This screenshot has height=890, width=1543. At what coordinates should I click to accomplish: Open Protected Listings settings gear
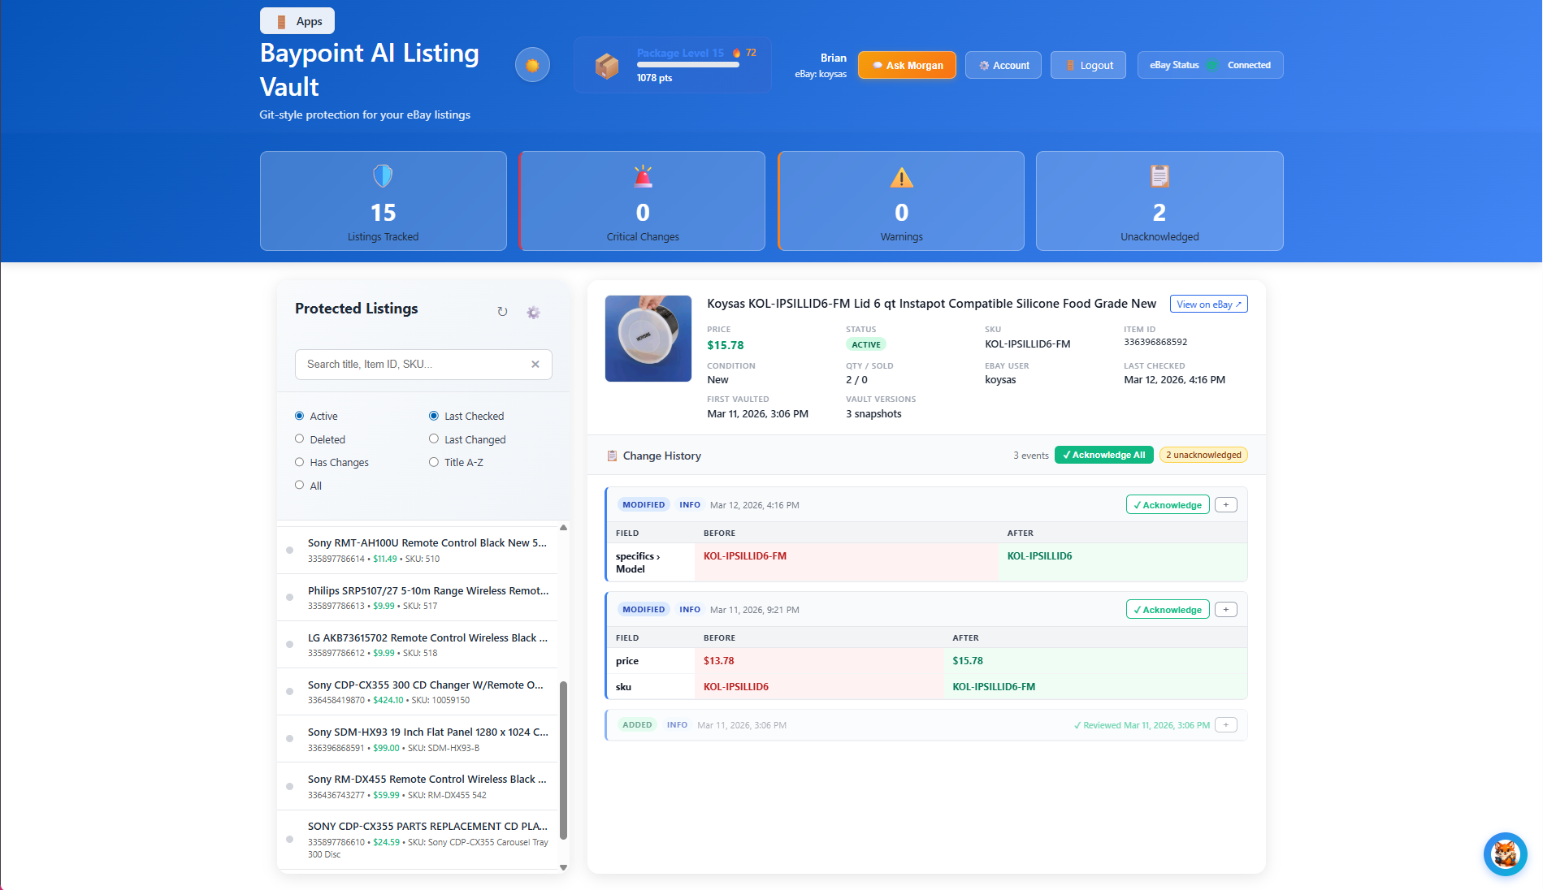[533, 312]
